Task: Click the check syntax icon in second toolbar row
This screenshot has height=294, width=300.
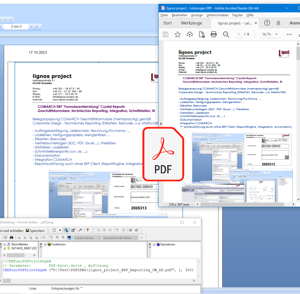Action: pyautogui.click(x=5, y=238)
